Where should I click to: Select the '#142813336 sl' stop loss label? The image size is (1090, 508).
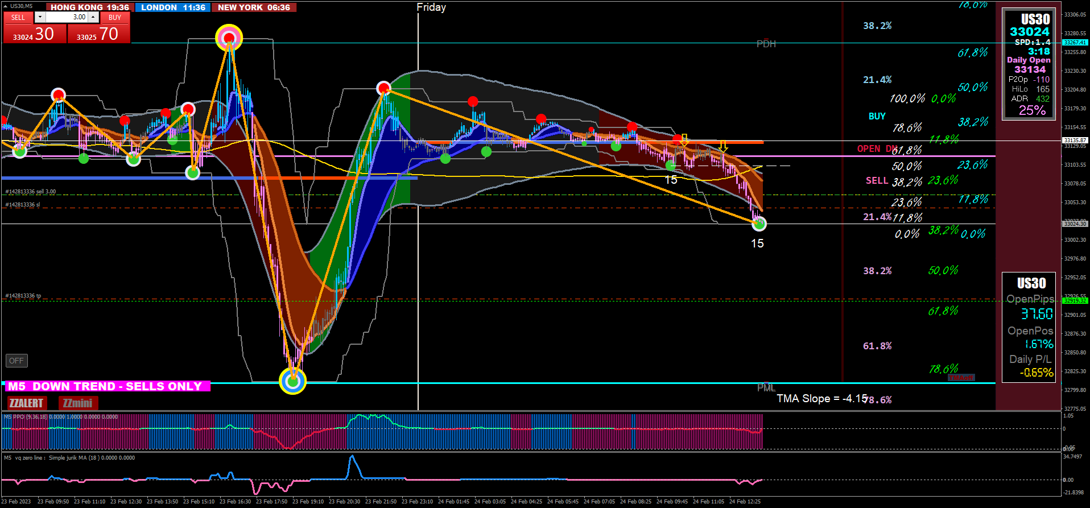click(x=23, y=205)
